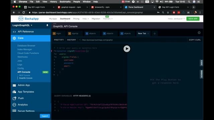This screenshot has width=214, height=120.
Task: Reload the page with refresh icon
Action: point(24,12)
